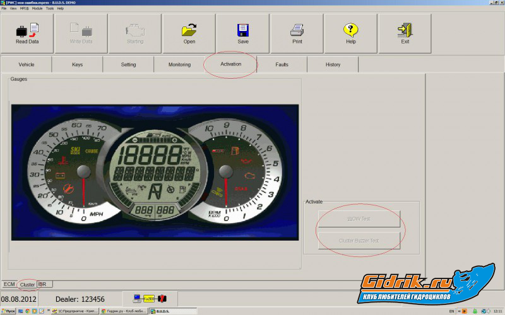
Task: Click the connection status icon in status bar
Action: 149,299
